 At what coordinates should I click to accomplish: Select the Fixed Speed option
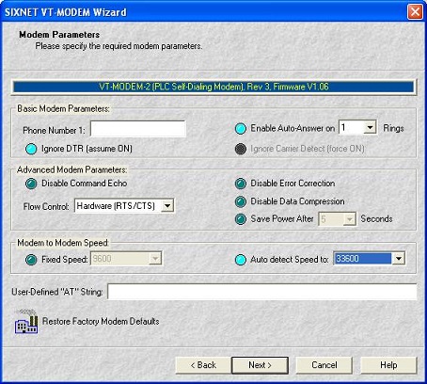(31, 260)
